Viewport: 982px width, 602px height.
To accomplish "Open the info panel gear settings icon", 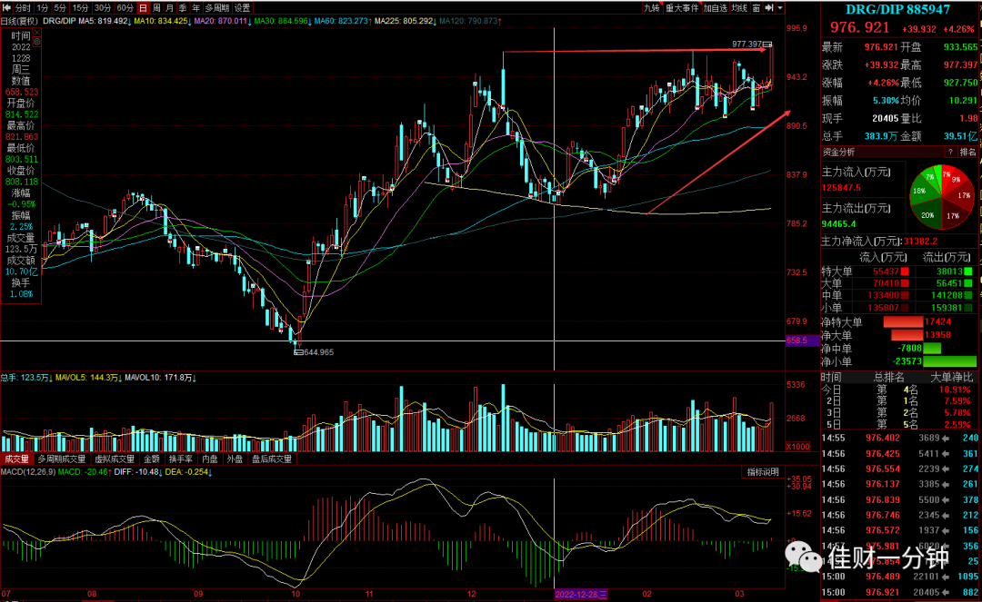I will (x=36, y=42).
